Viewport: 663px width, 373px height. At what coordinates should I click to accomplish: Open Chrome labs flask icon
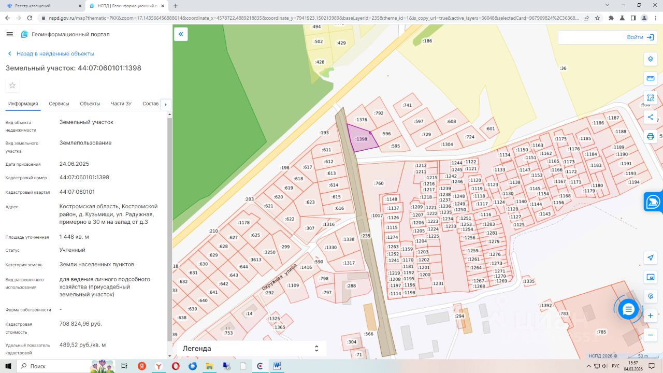(622, 18)
